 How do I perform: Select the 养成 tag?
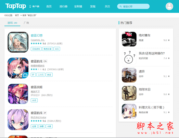[x=49, y=75]
